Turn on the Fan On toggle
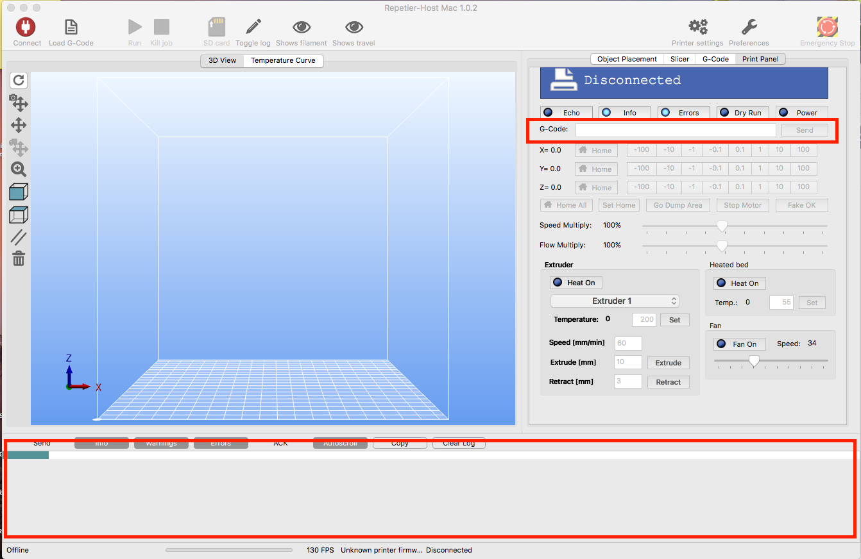This screenshot has width=861, height=559. 739,344
